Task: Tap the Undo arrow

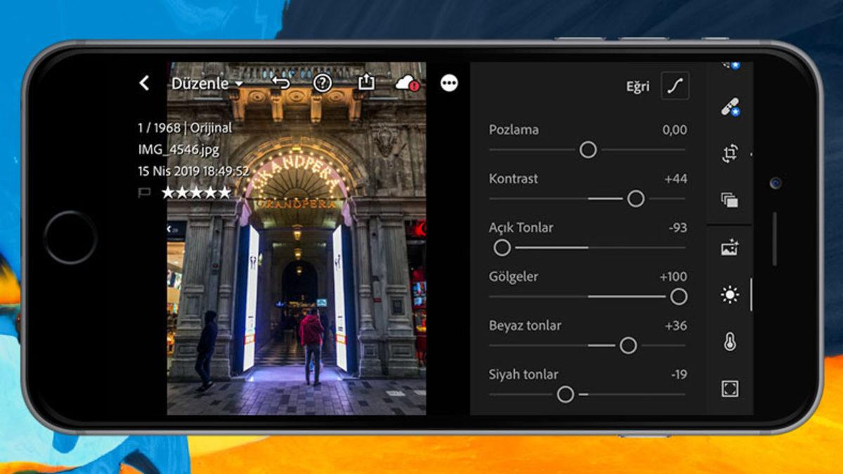Action: click(x=280, y=82)
